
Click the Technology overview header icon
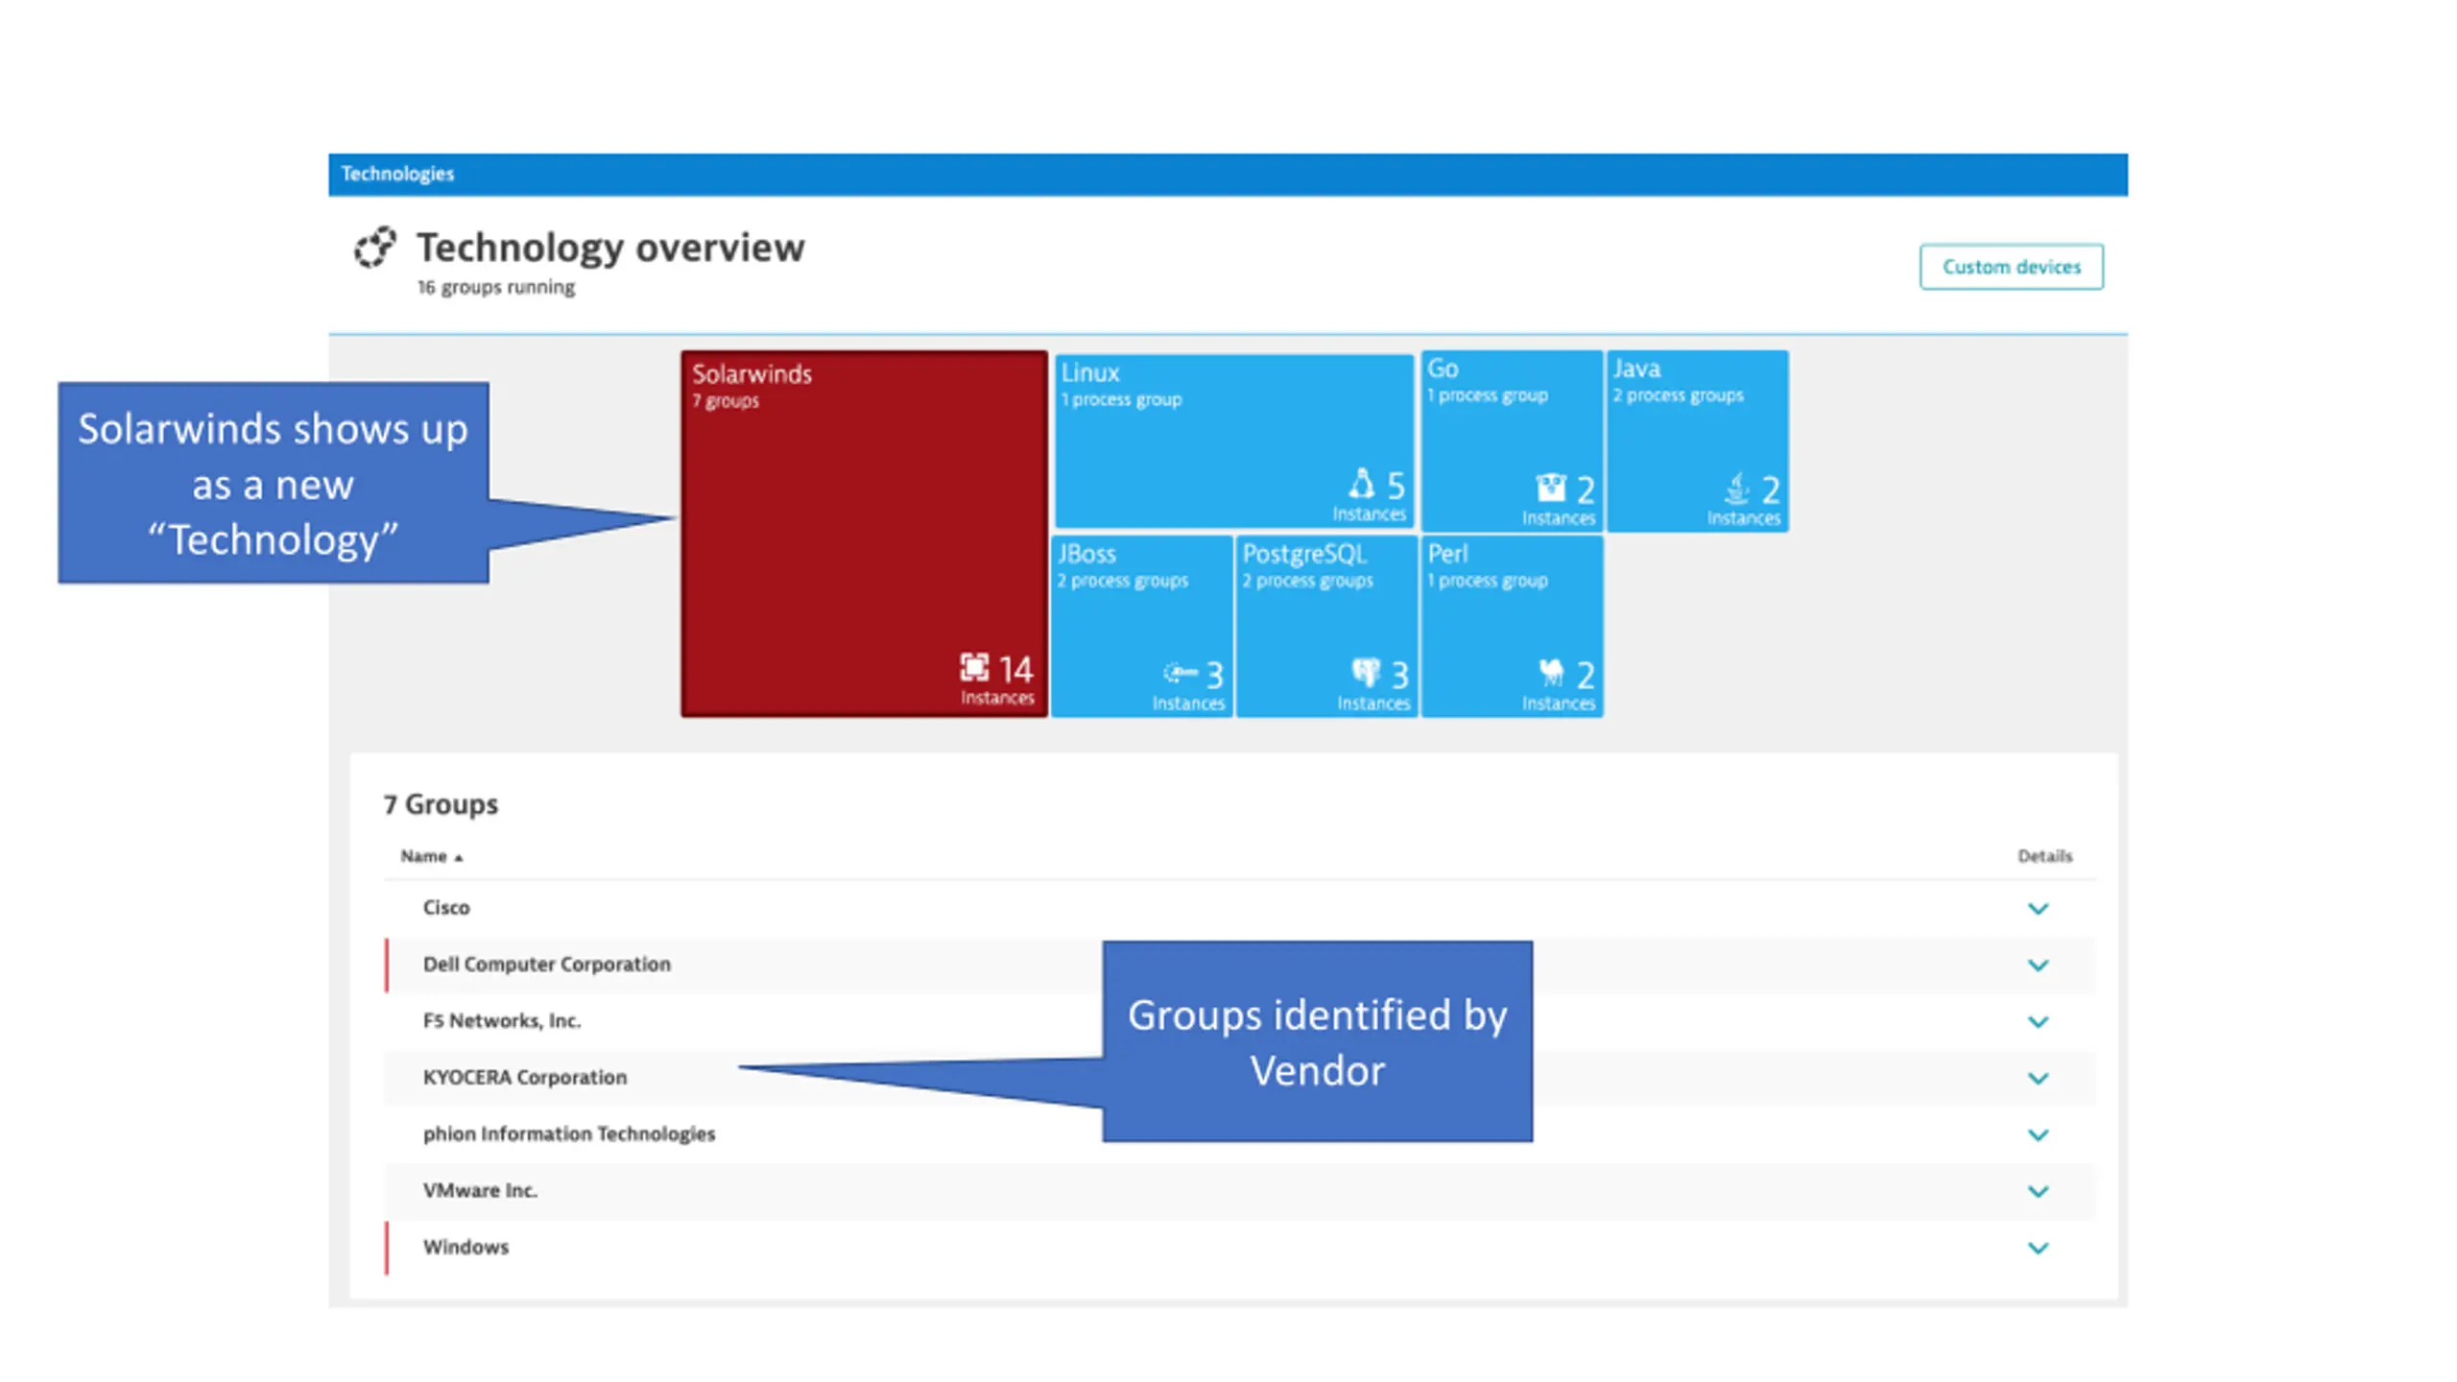pyautogui.click(x=374, y=248)
